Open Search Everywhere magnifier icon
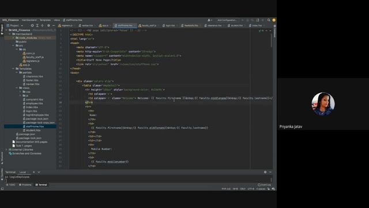The width and height of the screenshot is (369, 208). click(269, 20)
